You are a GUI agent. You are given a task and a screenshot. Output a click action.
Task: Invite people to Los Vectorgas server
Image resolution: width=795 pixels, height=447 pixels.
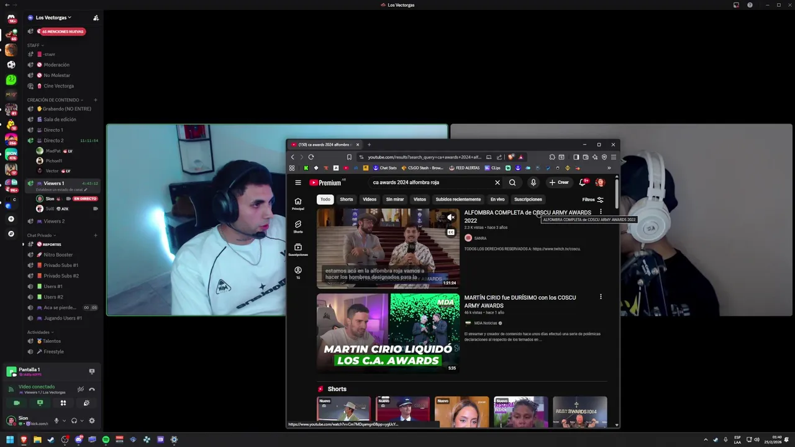(x=96, y=18)
